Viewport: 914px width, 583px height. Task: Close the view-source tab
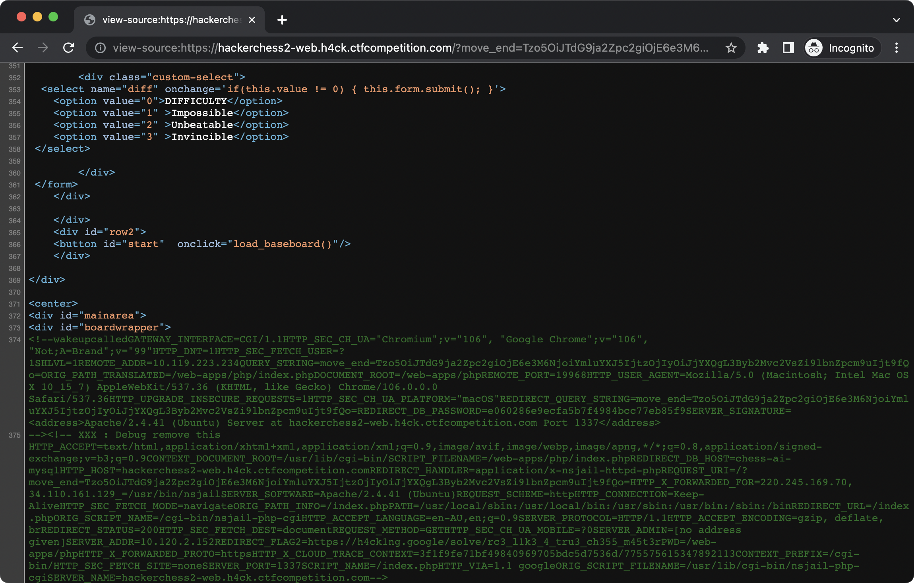(252, 20)
